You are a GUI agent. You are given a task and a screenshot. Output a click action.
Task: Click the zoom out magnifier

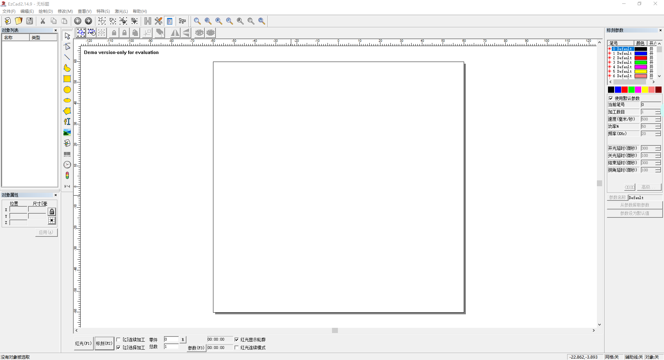(230, 21)
